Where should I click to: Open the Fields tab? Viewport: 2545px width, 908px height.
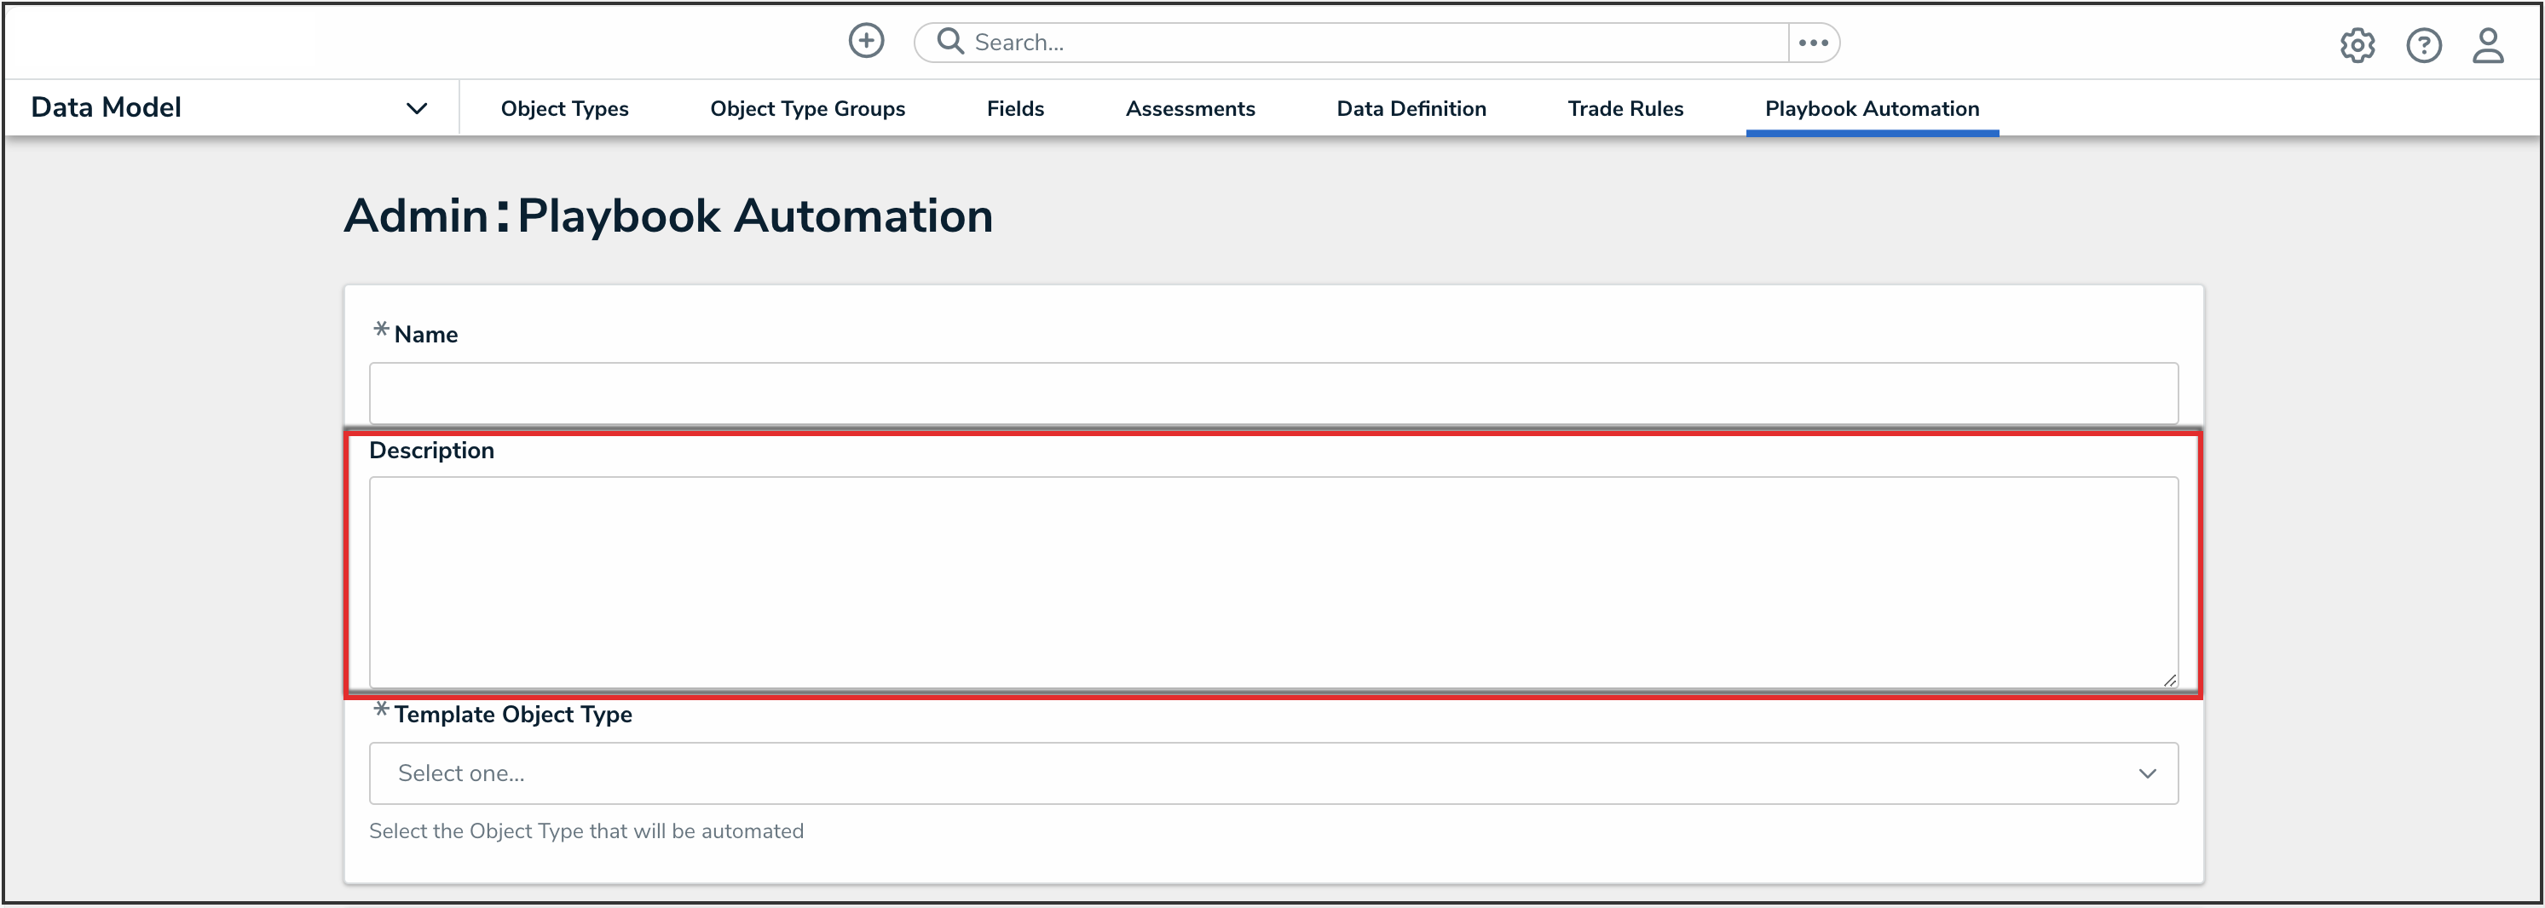point(1014,108)
